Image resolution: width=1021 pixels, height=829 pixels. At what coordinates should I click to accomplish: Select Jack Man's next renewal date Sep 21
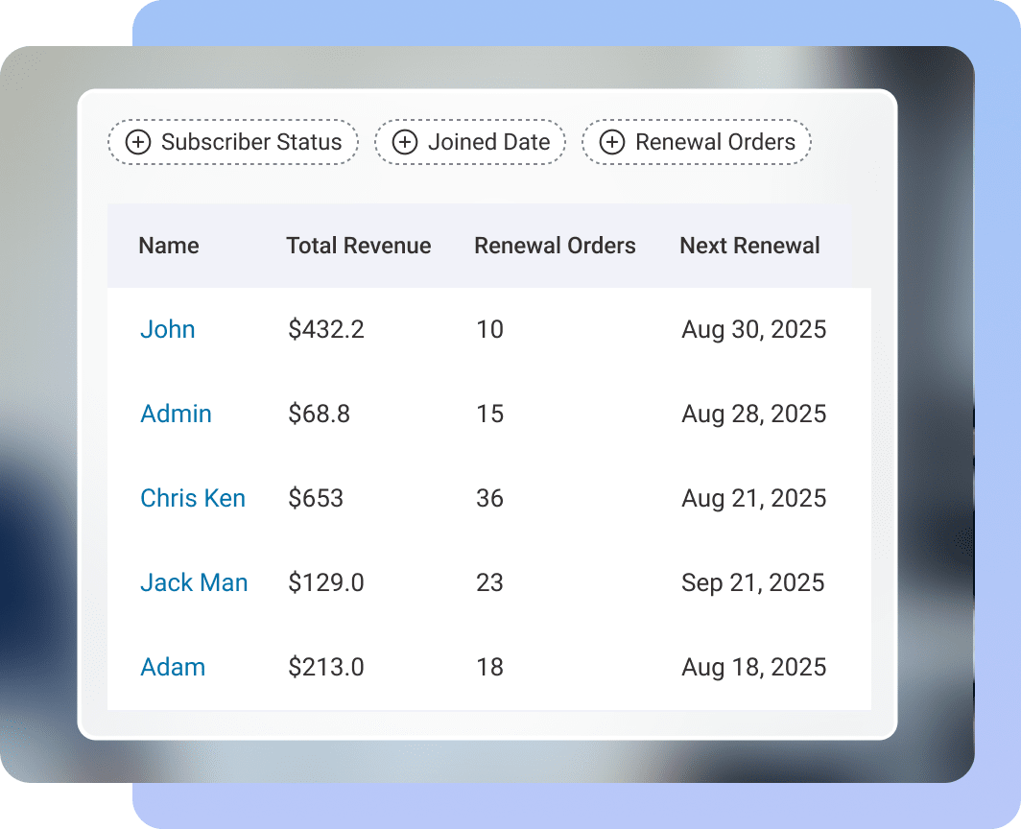[752, 582]
